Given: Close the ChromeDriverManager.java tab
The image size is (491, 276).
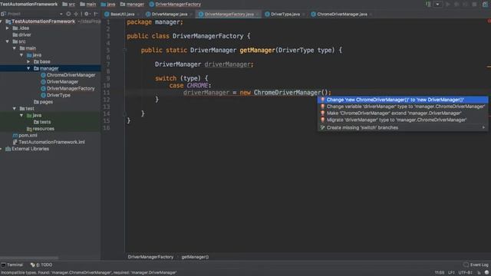Looking at the screenshot, I should [371, 15].
